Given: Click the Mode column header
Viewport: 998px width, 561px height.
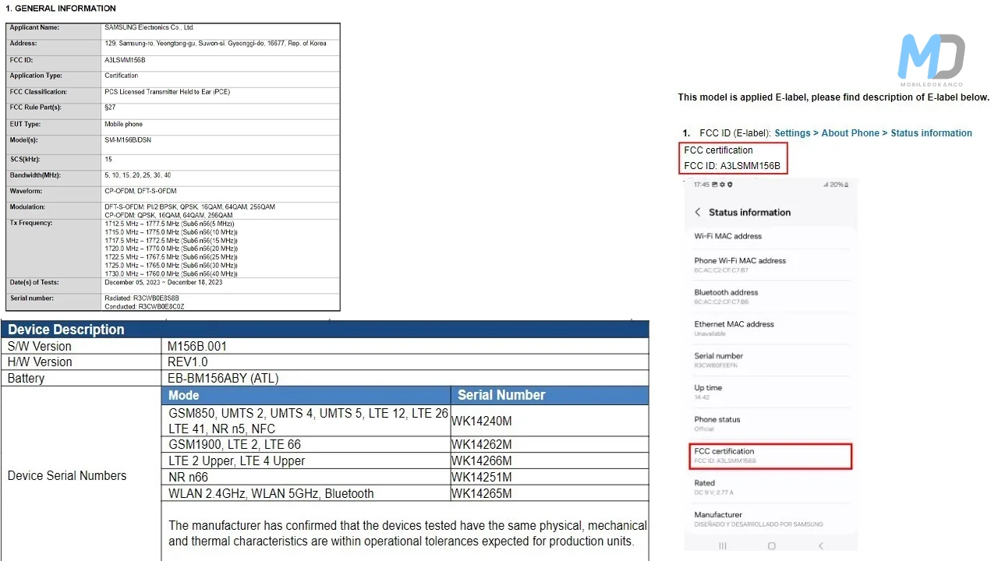Looking at the screenshot, I should 184,395.
